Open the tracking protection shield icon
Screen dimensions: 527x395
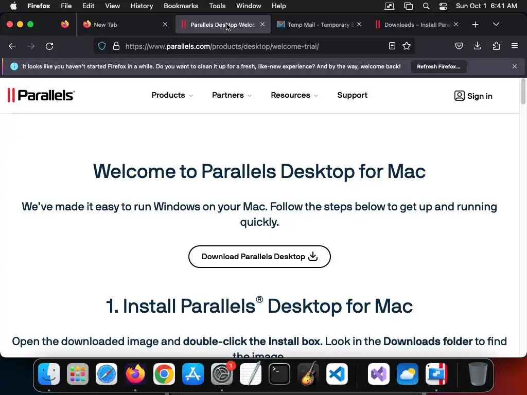[x=102, y=46]
